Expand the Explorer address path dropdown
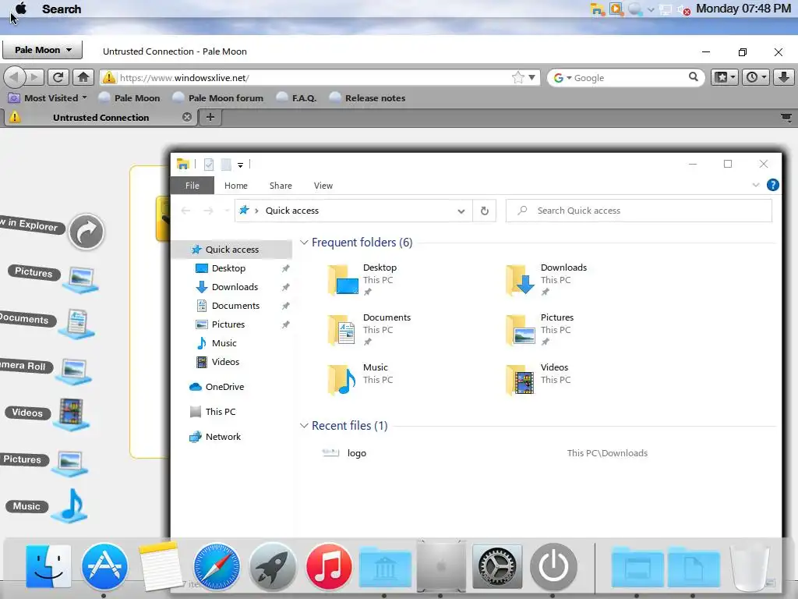Image resolution: width=798 pixels, height=599 pixels. 461,211
